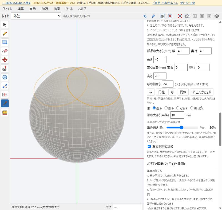Select the blue rectangle drawing tool
The image size is (222, 210).
[x=5, y=42]
